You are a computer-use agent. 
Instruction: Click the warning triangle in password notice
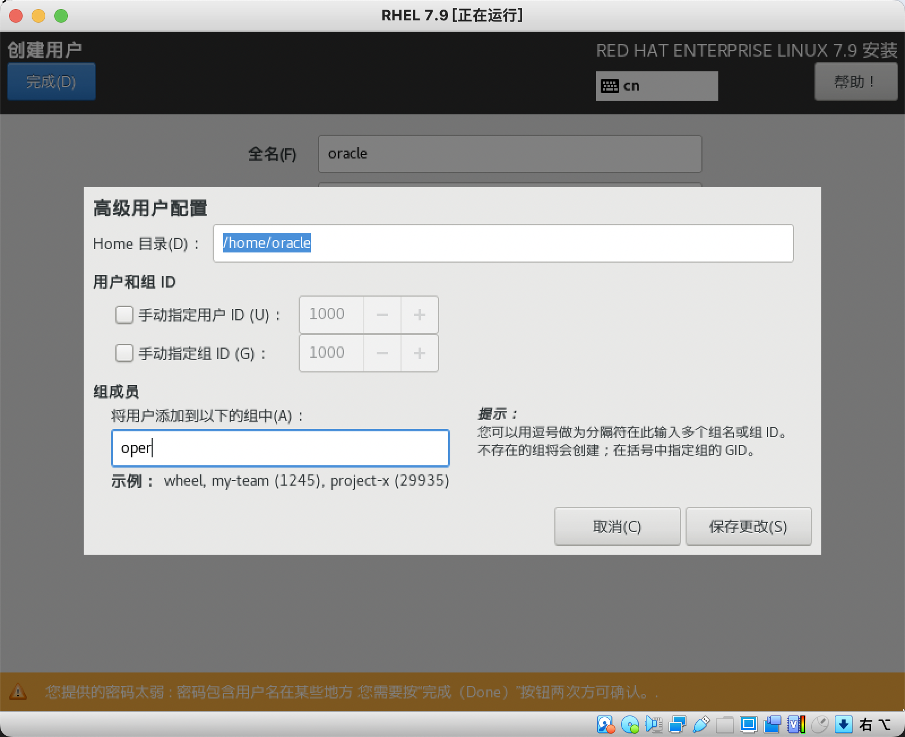[18, 692]
